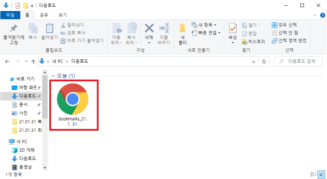
Task: Pin to Quick access (즐겨찾기에 고정)
Action: (14, 34)
